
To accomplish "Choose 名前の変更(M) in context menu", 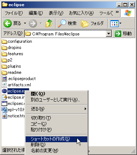I will (x=56, y=151).
